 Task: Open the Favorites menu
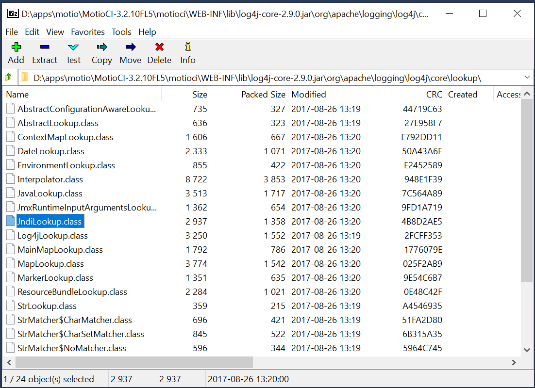click(x=88, y=32)
